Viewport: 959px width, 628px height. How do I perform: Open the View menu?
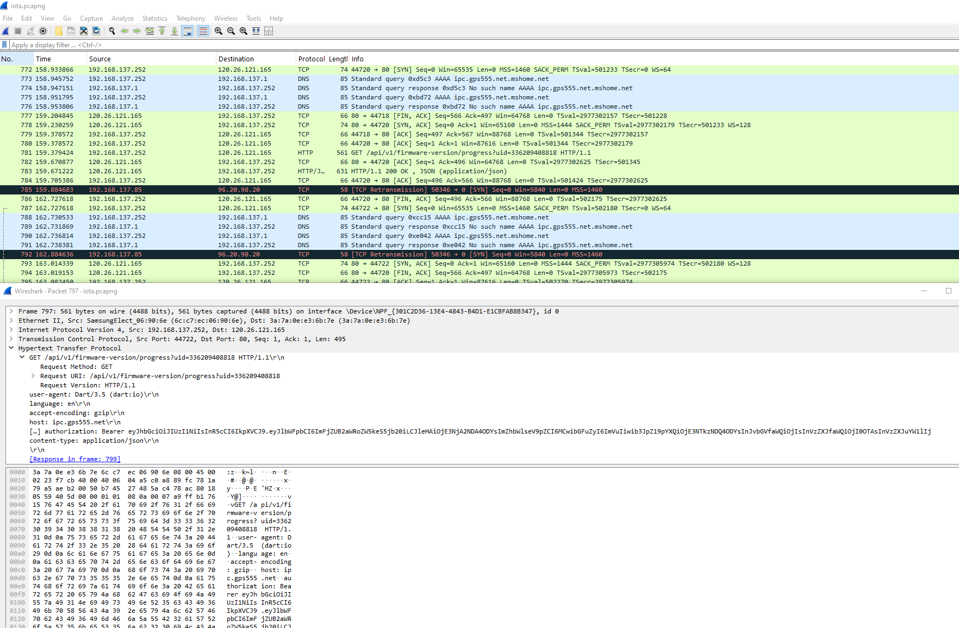[x=47, y=18]
